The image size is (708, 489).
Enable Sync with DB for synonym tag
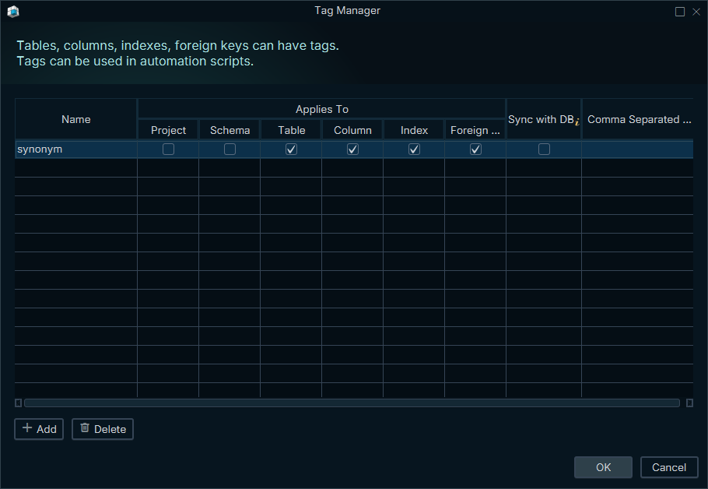coord(544,150)
